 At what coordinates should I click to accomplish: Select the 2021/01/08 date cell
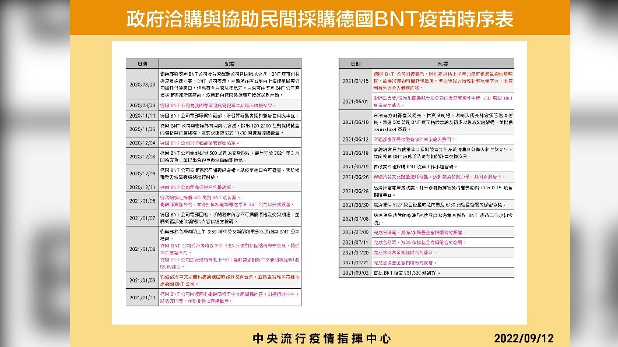click(142, 249)
